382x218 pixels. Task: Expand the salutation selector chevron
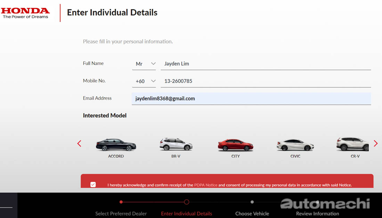153,64
